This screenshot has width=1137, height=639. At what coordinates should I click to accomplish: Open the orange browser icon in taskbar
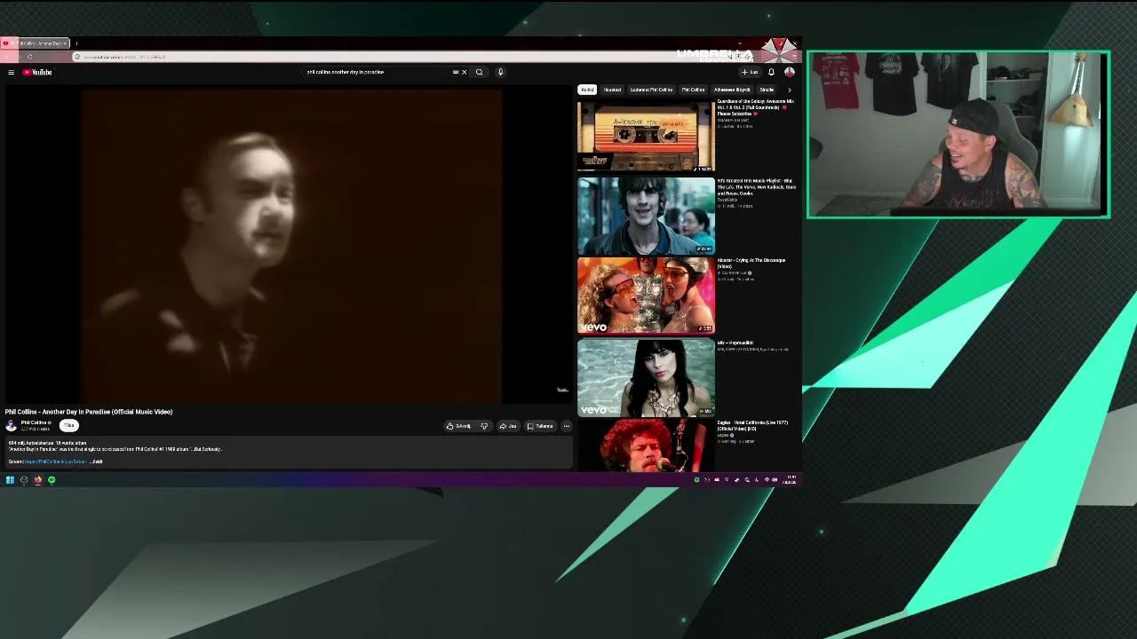(37, 480)
